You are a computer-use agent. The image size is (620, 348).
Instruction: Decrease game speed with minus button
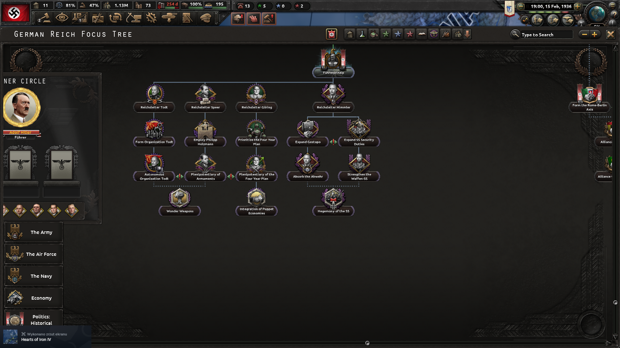click(x=521, y=6)
